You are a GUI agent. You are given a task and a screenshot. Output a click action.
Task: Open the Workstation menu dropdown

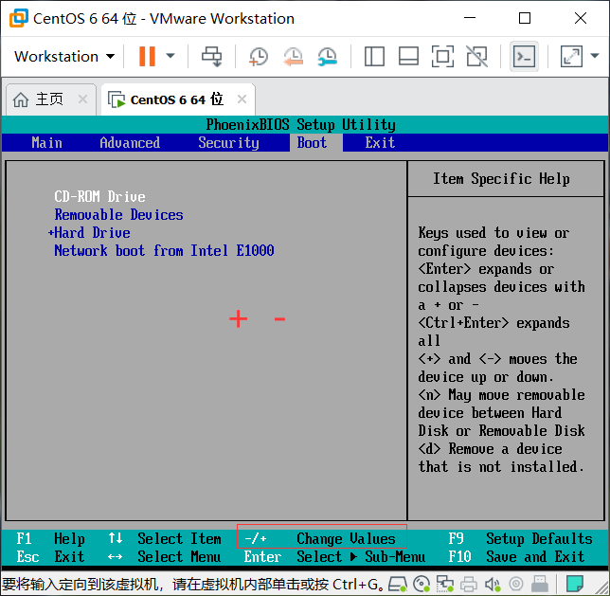pos(64,57)
